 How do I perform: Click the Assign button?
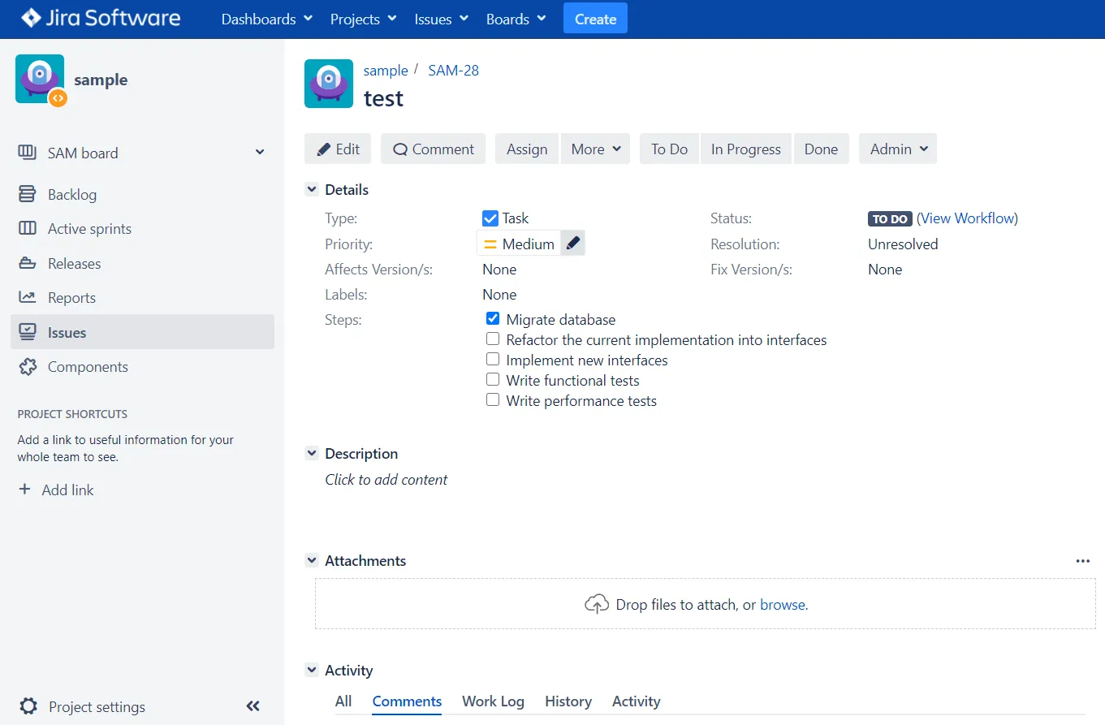tap(527, 149)
